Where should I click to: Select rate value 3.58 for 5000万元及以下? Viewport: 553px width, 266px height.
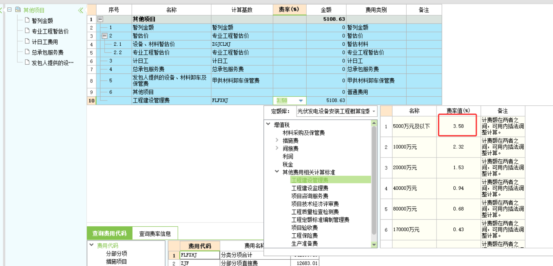(x=458, y=126)
